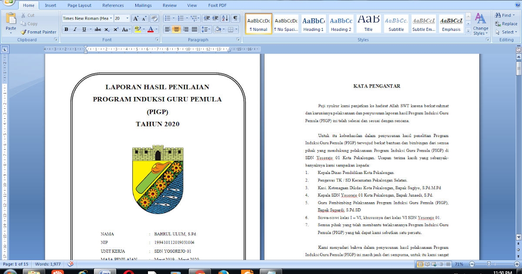
Task: Open the font size dropdown
Action: coord(127,18)
